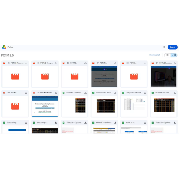
Task: Click the Google Drive logo
Action: point(4,47)
